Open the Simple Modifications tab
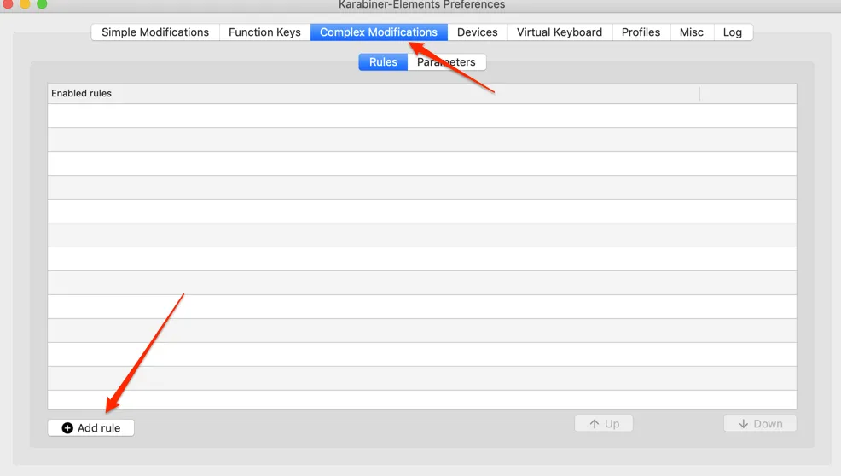This screenshot has width=841, height=476. point(155,32)
